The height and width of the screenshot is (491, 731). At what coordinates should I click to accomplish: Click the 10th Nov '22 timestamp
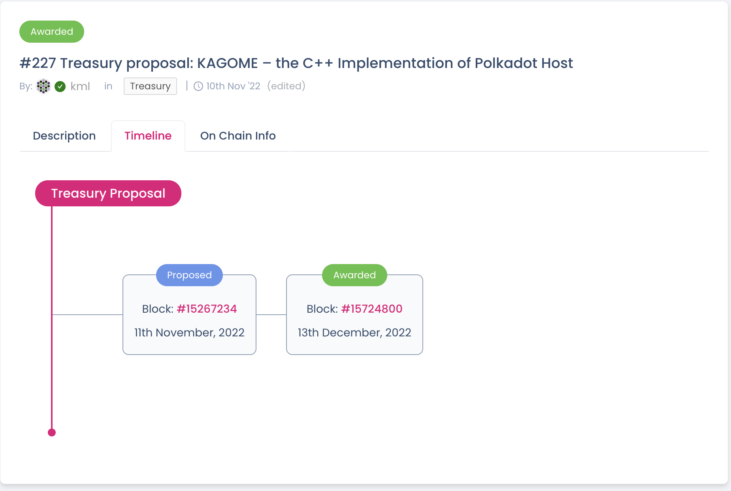[233, 86]
